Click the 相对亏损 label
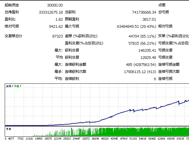The image size is (189, 142). click(165, 26)
